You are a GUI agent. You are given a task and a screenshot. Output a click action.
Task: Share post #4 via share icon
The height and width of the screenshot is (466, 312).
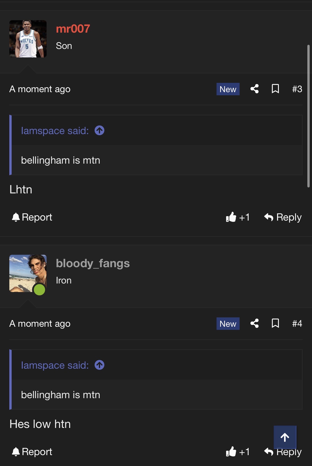click(x=255, y=323)
